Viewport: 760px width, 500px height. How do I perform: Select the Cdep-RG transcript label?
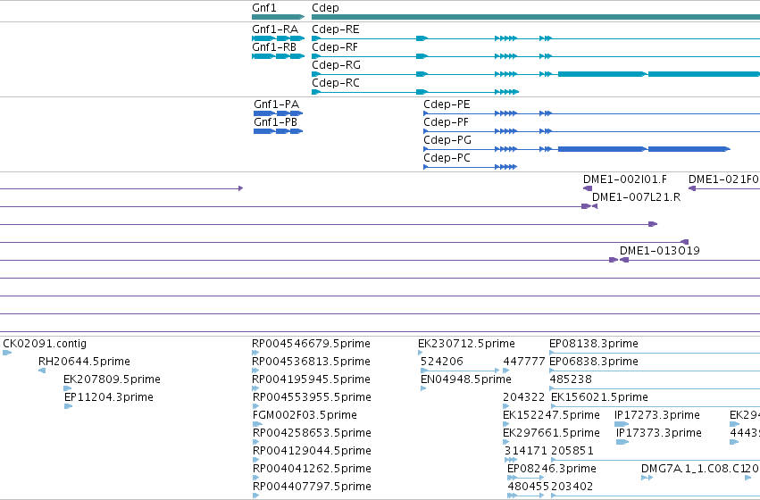pyautogui.click(x=336, y=65)
